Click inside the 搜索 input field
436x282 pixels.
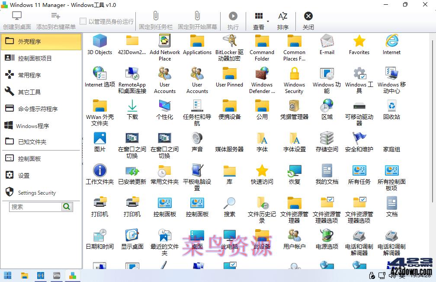tap(35, 207)
